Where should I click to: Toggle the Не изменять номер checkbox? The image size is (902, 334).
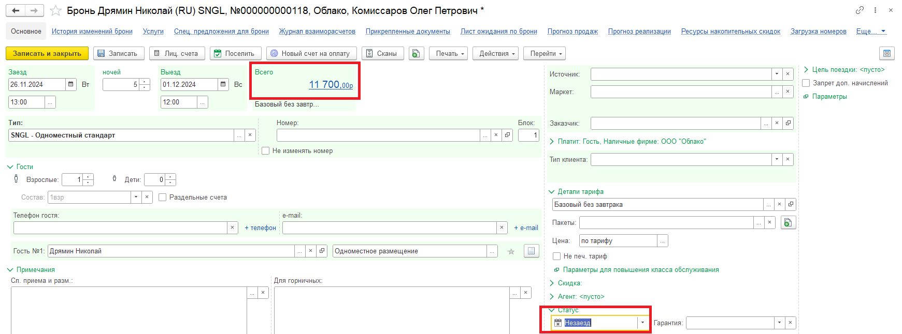(266, 151)
